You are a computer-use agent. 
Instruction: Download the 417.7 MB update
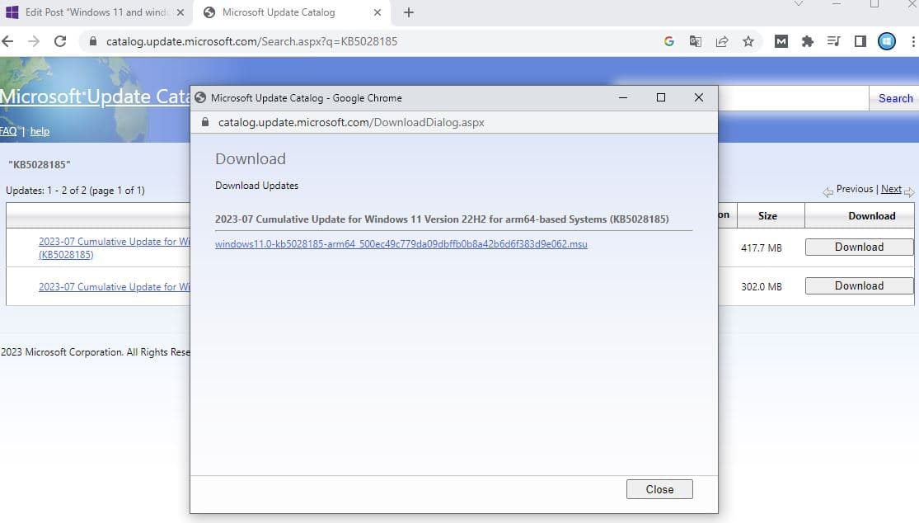pos(859,247)
